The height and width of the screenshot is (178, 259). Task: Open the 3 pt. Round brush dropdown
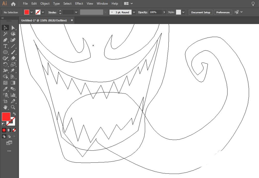(134, 12)
